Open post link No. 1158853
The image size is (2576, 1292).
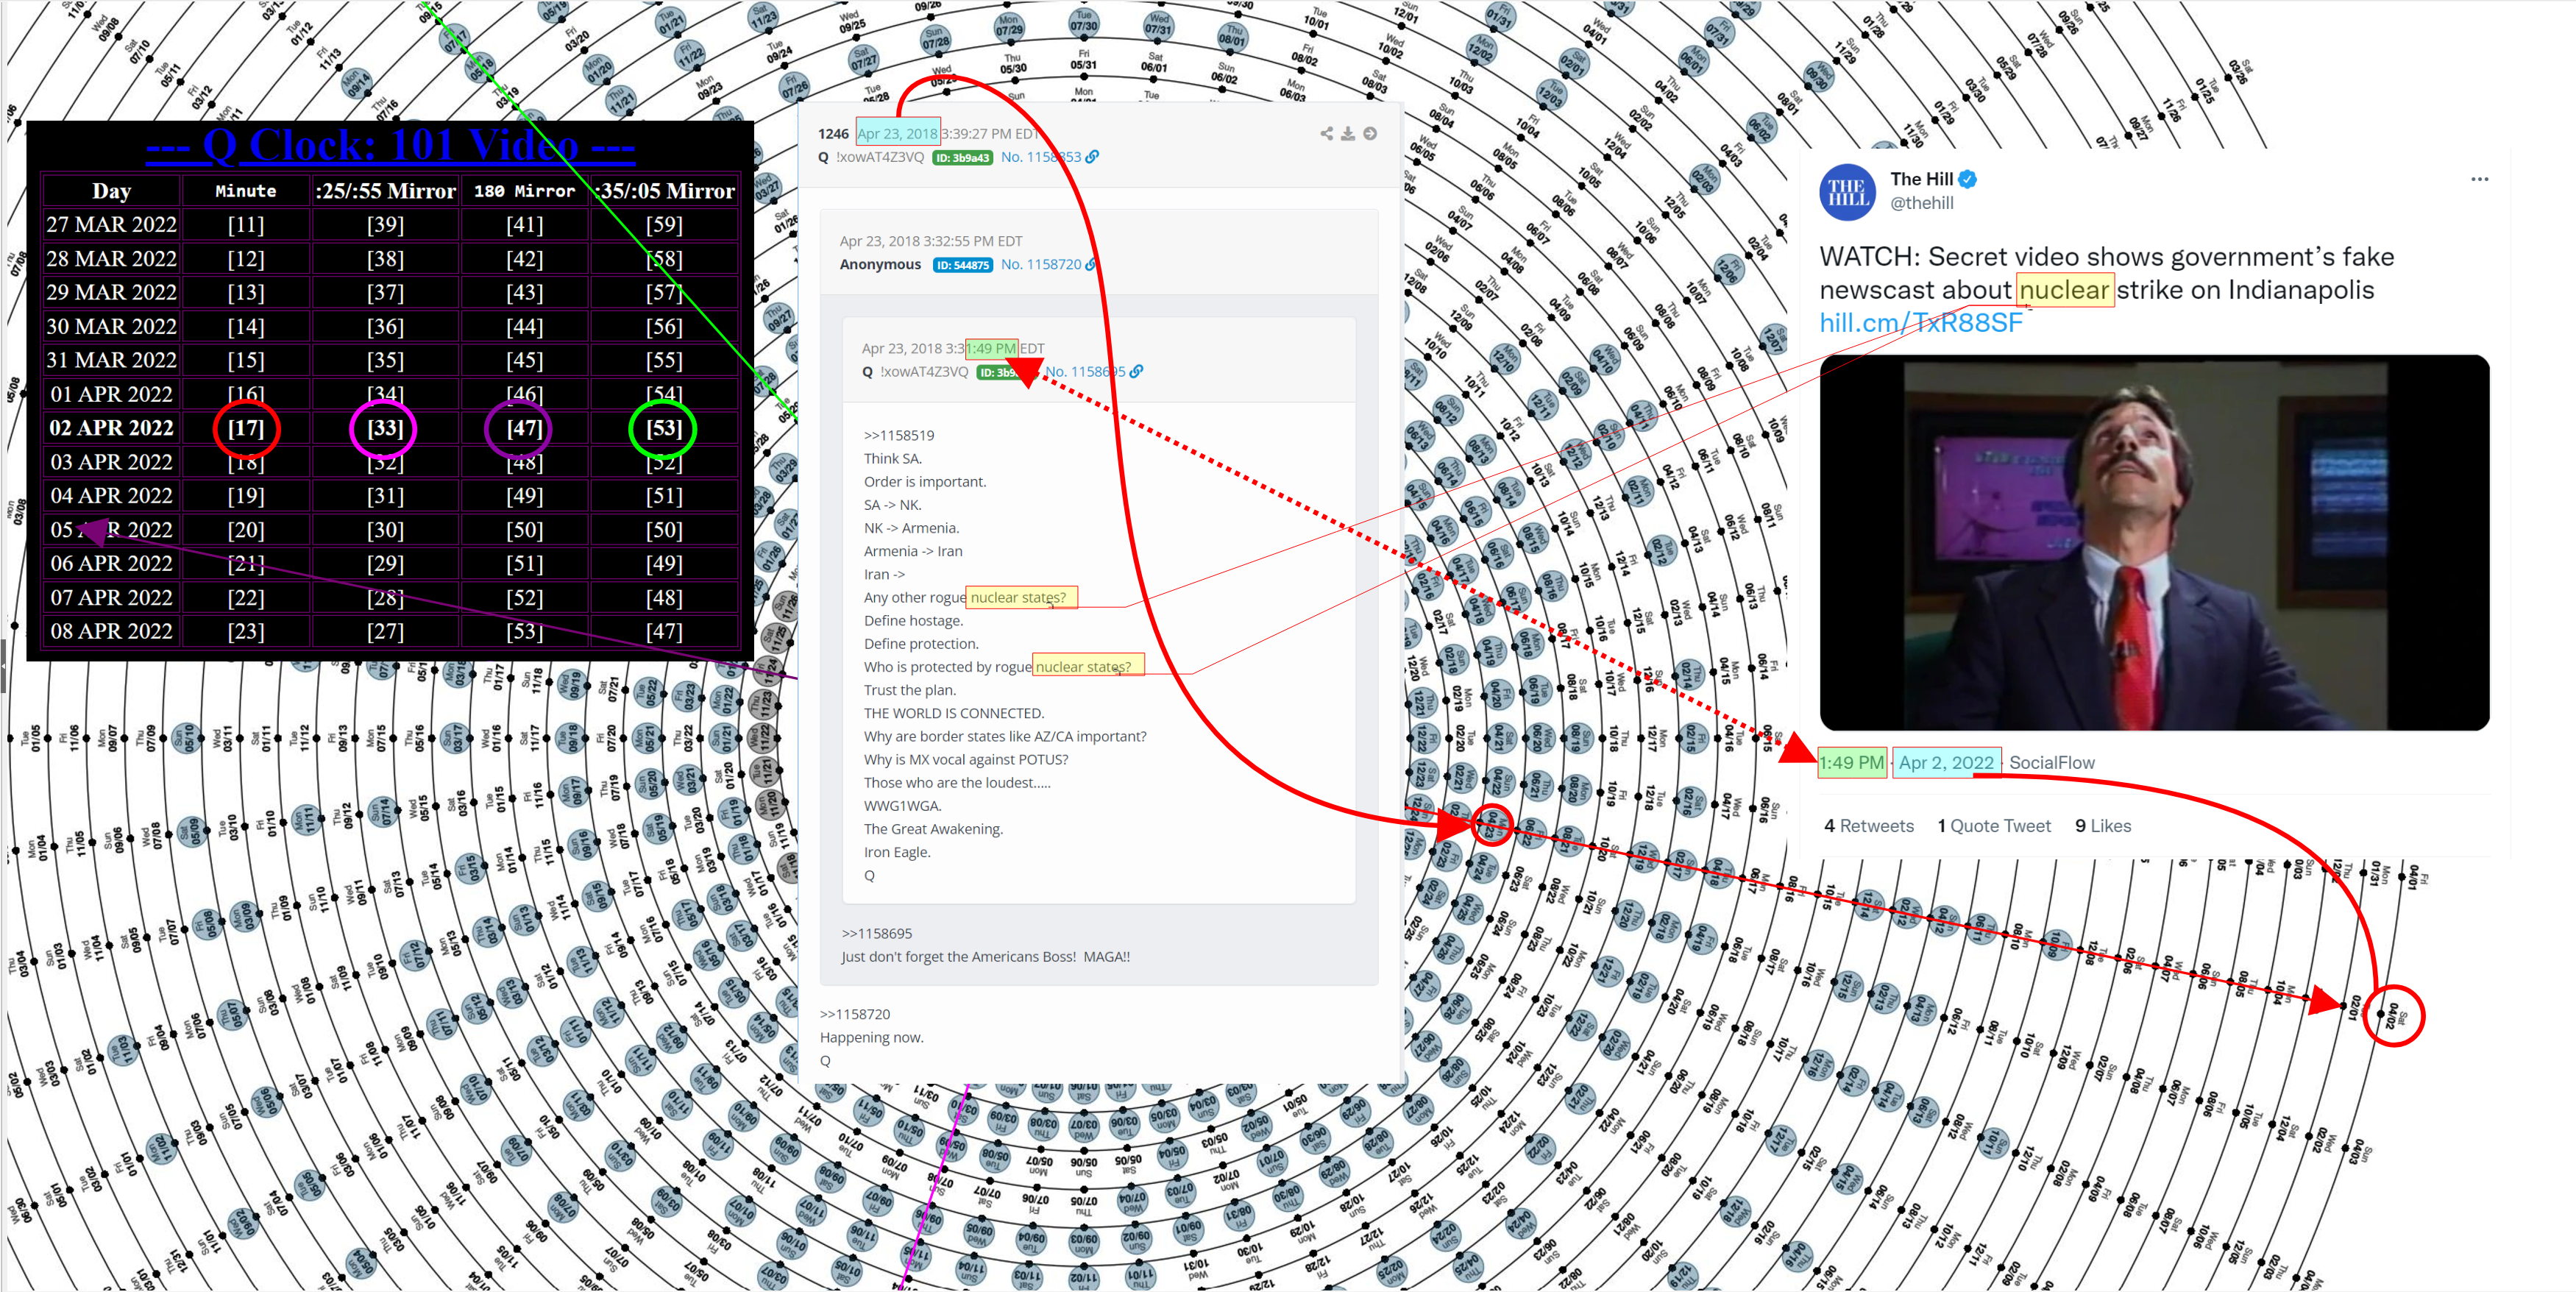(1041, 157)
